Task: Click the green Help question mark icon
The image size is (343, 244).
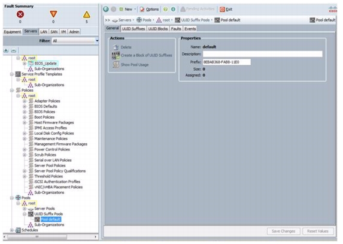Action: (166, 9)
